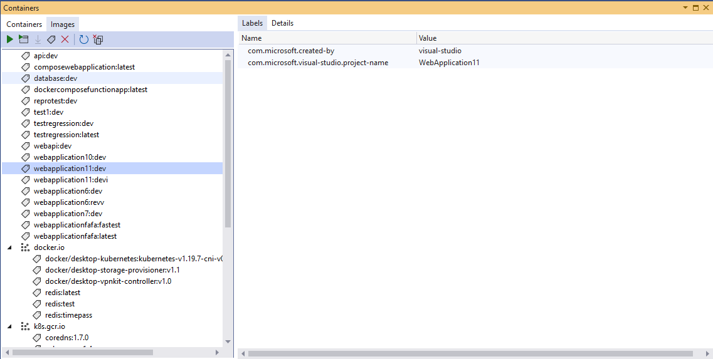Screen dimensions: 713x359
Task: Click the image tree vertical scrollbar thumb
Action: [228, 143]
